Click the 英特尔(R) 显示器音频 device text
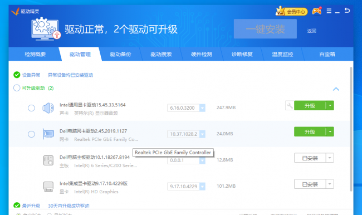This screenshot has height=215, width=362. 96,113
